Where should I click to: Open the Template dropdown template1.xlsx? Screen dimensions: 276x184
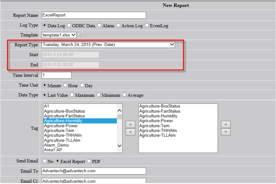tap(59, 35)
